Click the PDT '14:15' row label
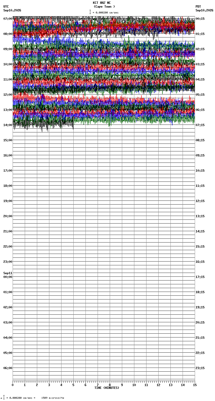This screenshot has width=215, height=401. pos(200,231)
